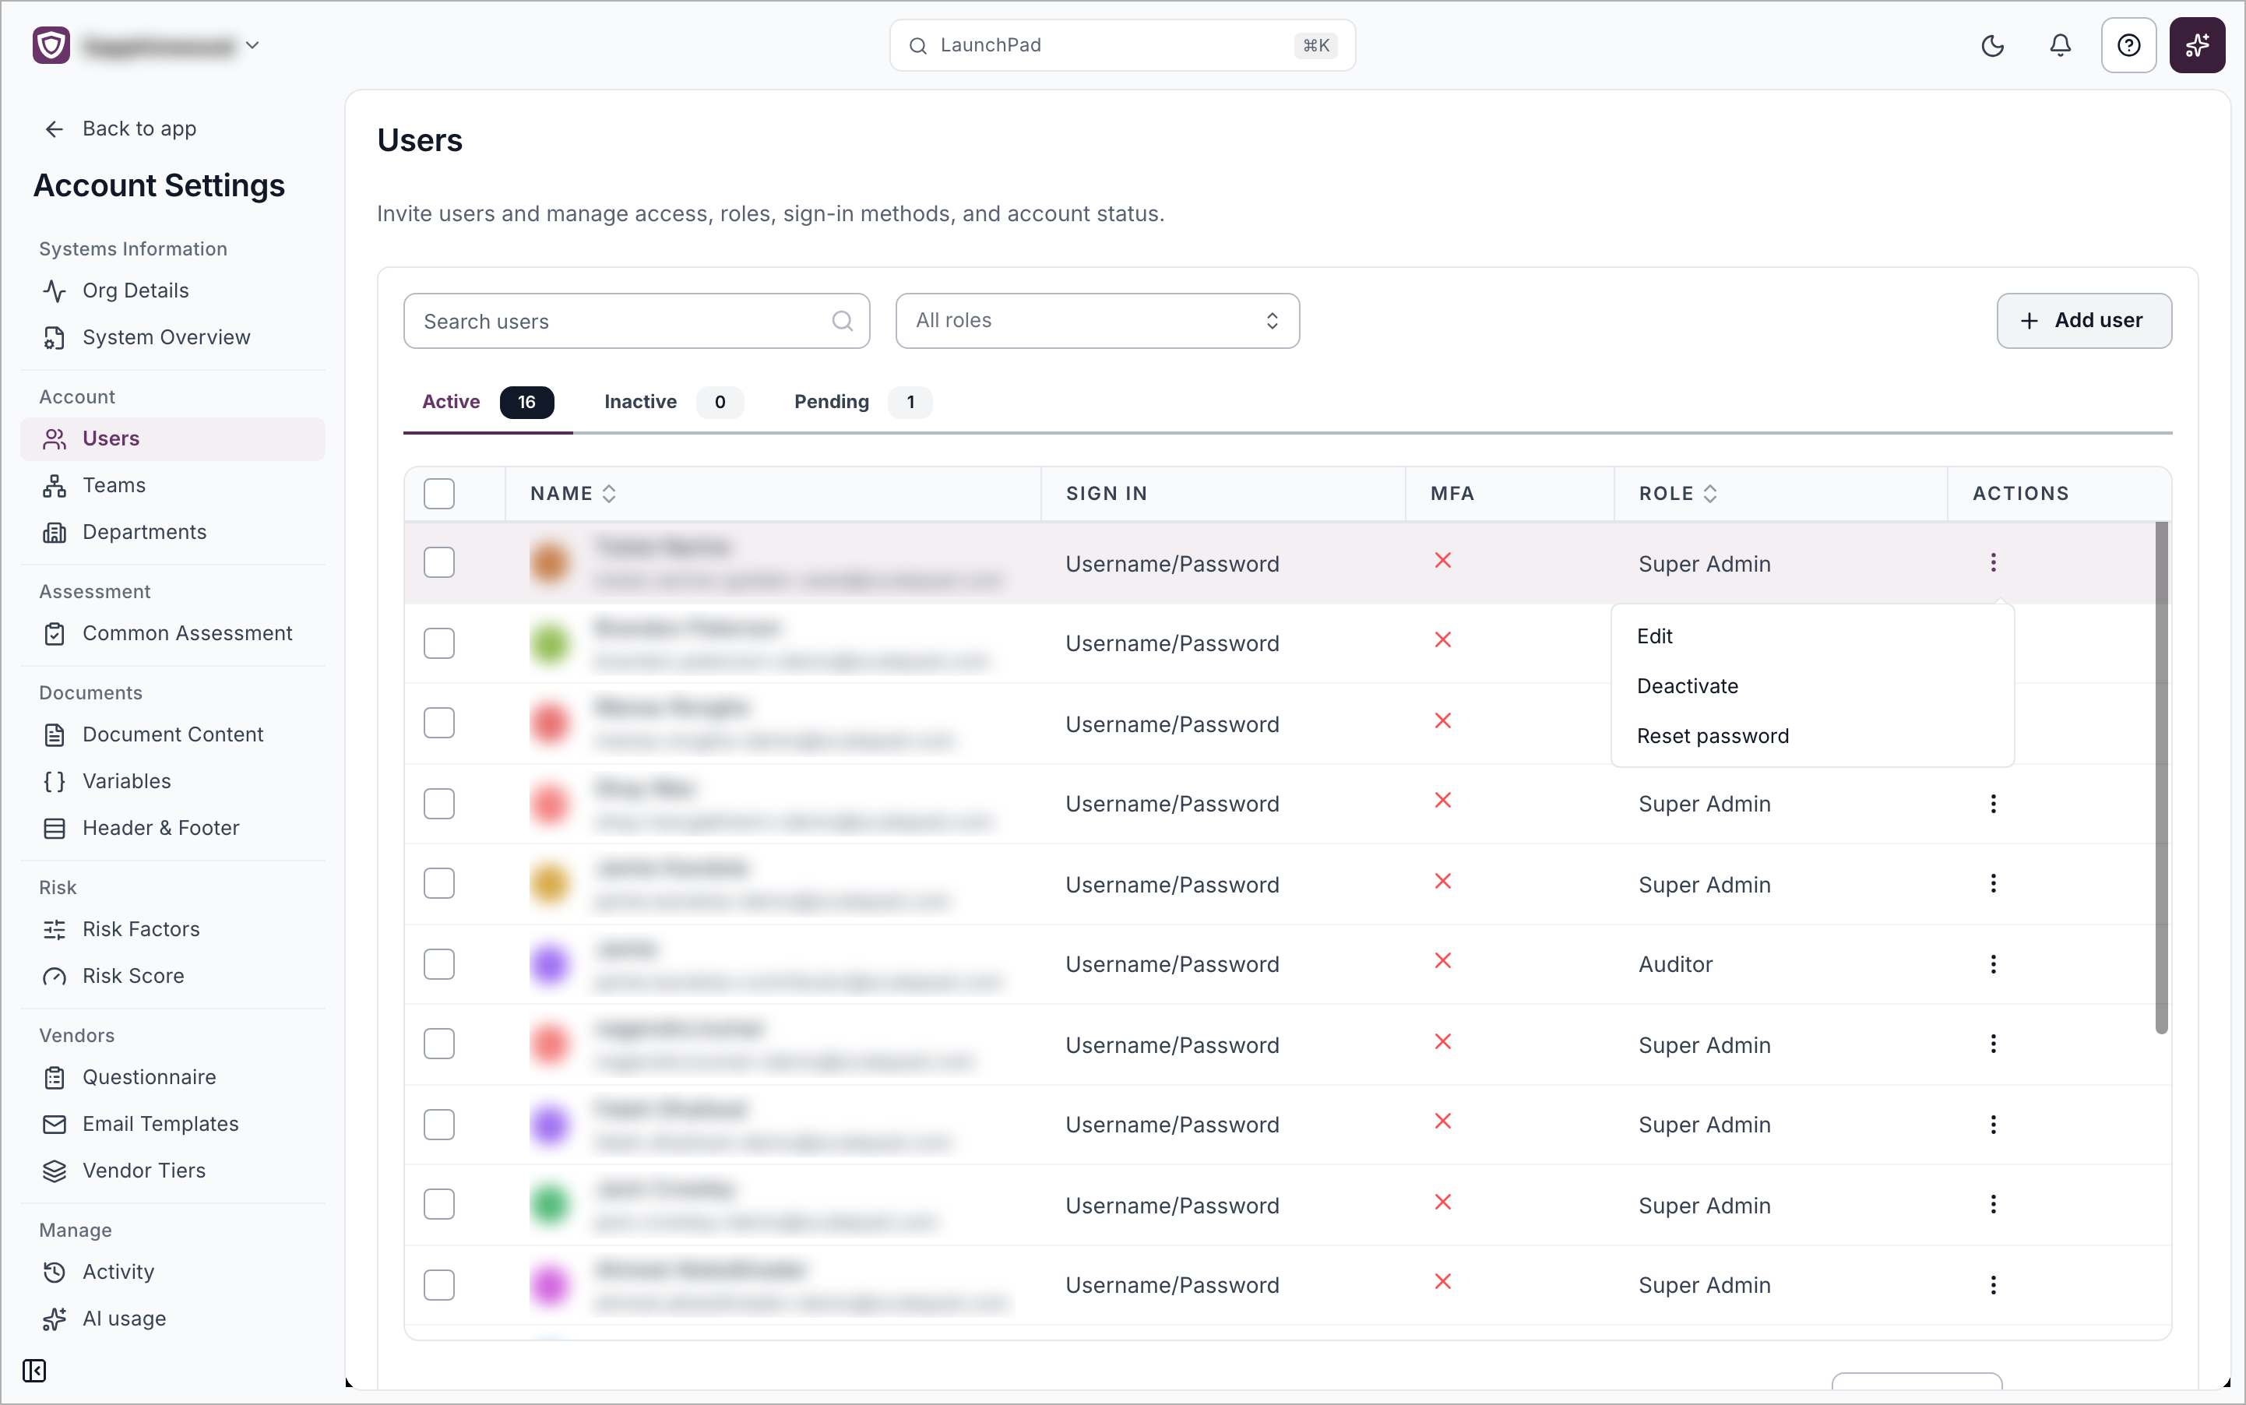
Task: Go Back to app
Action: click(x=121, y=129)
